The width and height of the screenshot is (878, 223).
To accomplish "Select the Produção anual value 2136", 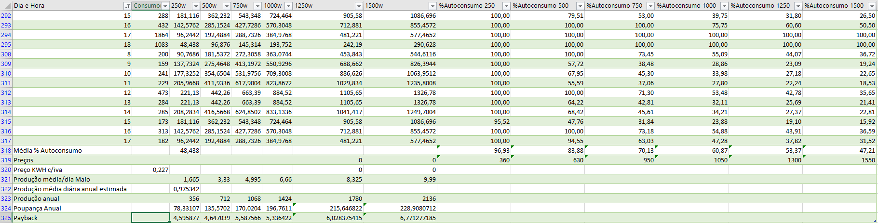I will click(x=400, y=198).
